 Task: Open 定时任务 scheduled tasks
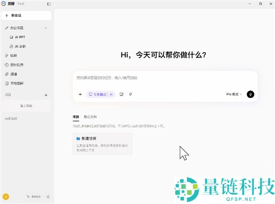[x=14, y=65]
